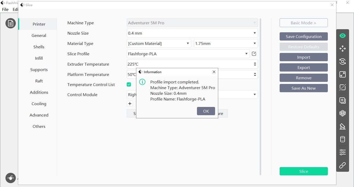Click the duplicate/add model icon
Screen dimensions: 354x187
pos(343,100)
